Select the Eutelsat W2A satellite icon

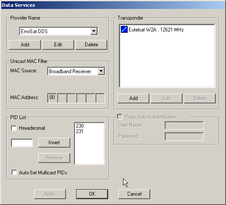pos(124,29)
